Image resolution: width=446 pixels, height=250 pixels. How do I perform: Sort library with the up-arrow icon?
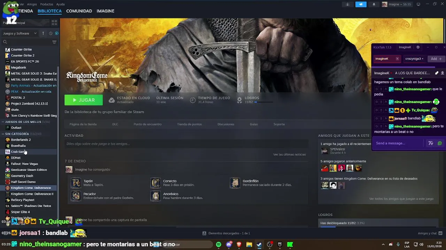(43, 33)
